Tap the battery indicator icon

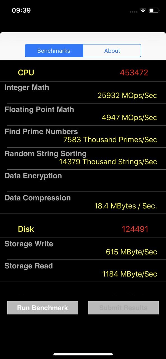click(x=154, y=10)
